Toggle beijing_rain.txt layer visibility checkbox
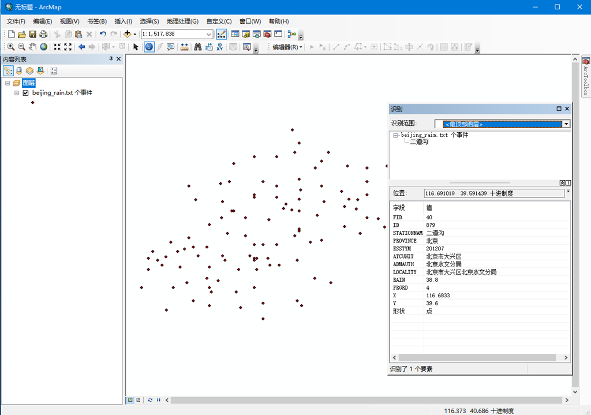This screenshot has width=591, height=415. coord(25,93)
